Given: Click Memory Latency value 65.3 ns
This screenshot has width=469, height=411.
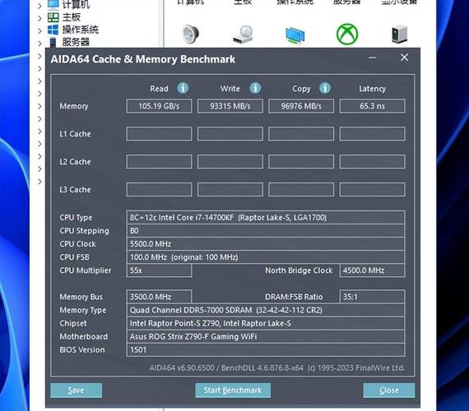Looking at the screenshot, I should [373, 106].
